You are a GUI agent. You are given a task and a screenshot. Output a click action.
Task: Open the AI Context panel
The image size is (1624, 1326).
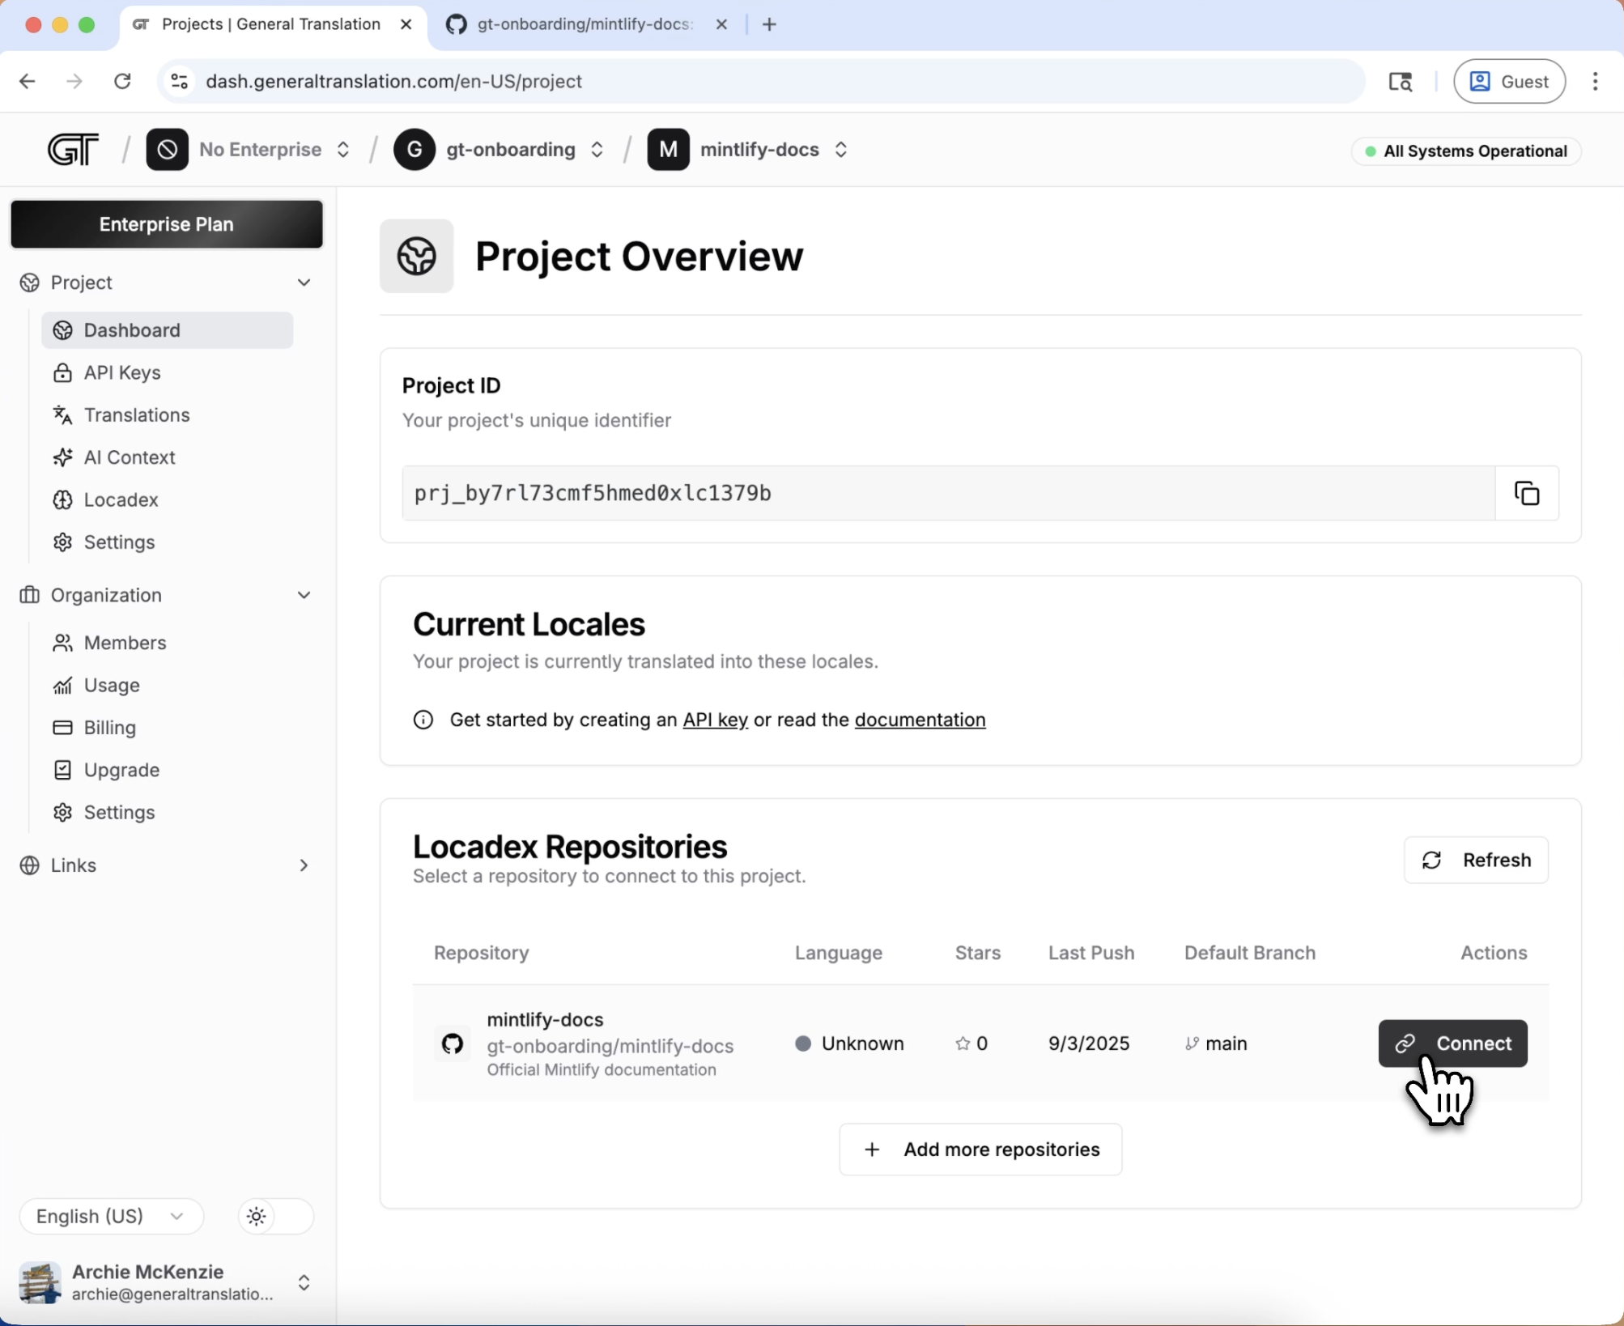(130, 457)
